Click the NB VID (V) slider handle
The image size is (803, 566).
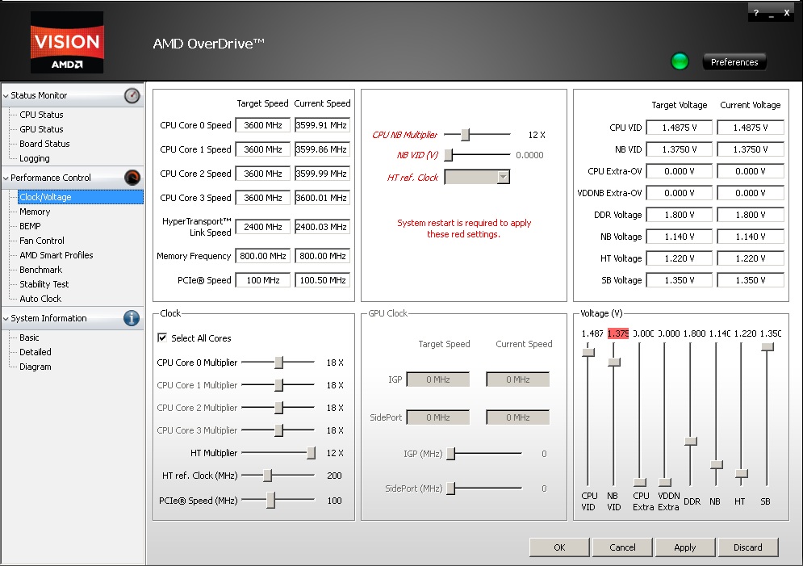coord(448,155)
